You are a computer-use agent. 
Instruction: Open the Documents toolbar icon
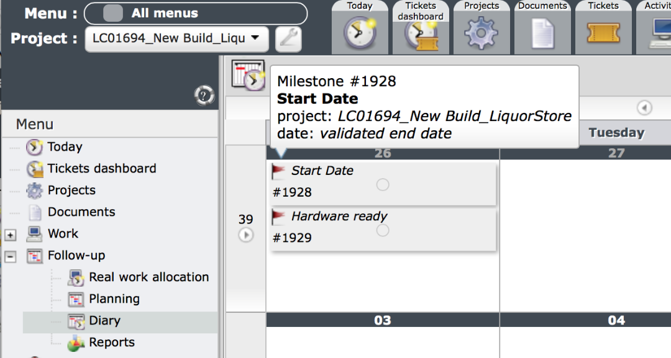[542, 33]
